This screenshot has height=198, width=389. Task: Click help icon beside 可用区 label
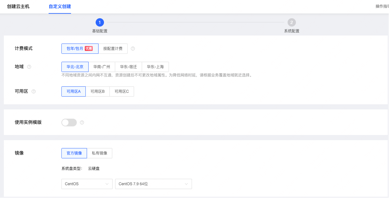34,91
